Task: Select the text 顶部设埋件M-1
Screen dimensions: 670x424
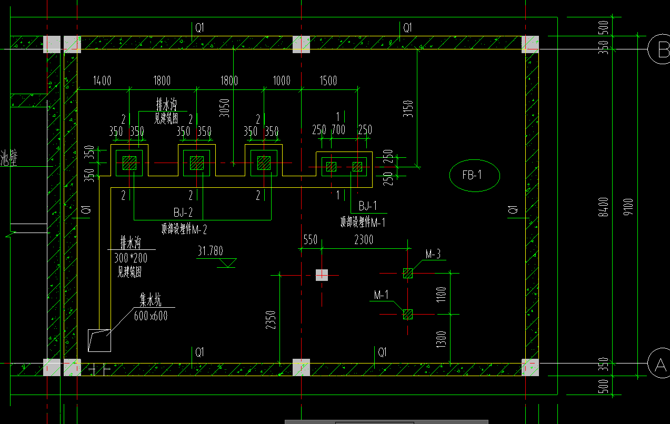Action: coord(363,223)
